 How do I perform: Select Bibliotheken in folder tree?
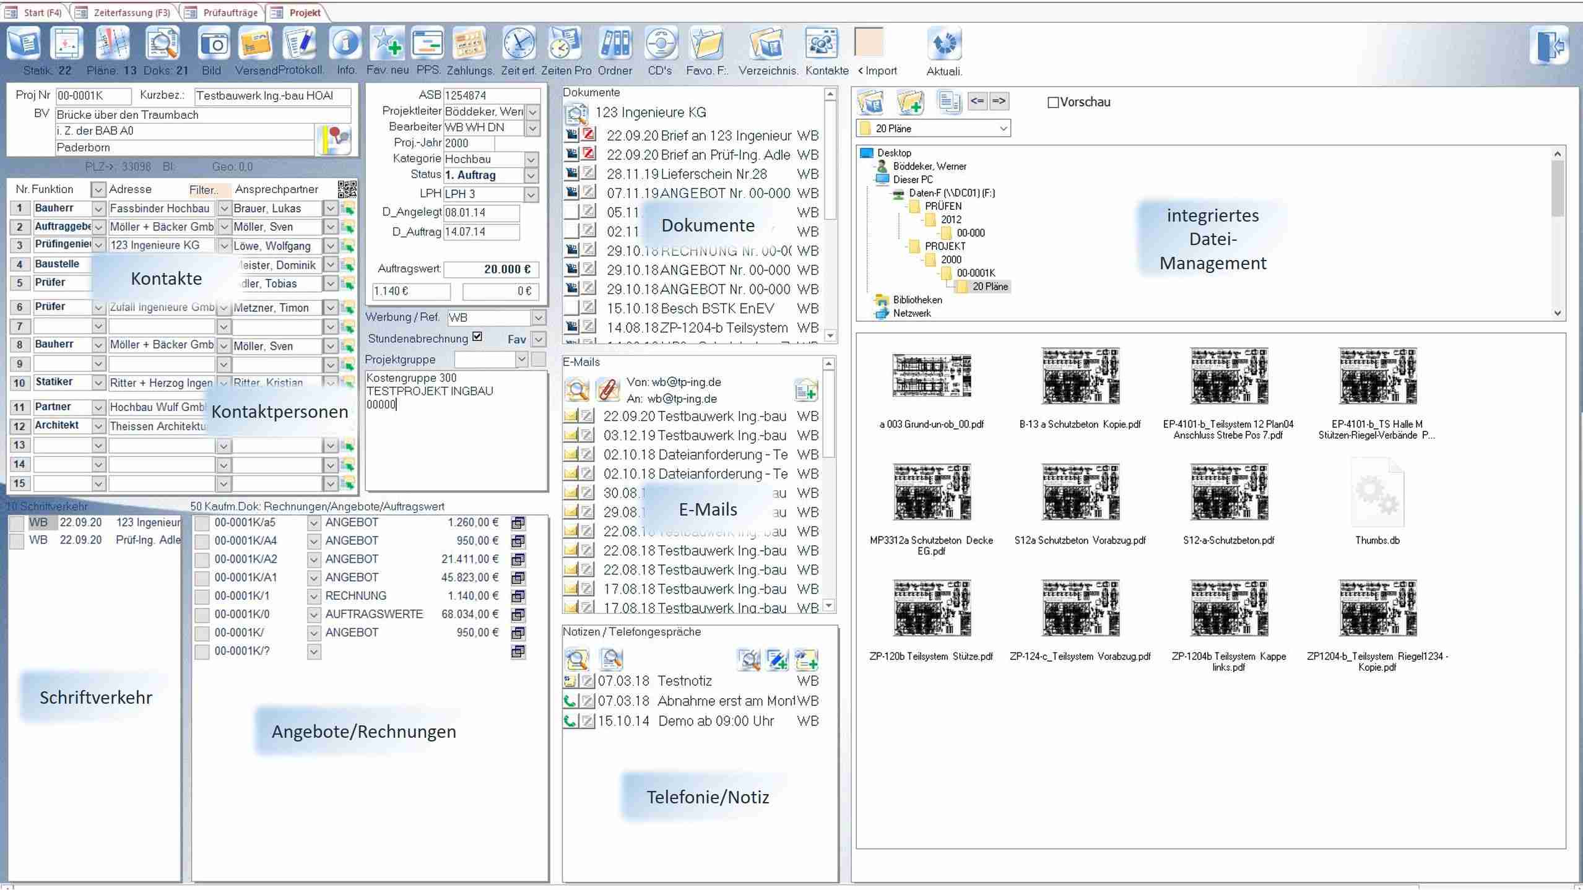tap(917, 300)
